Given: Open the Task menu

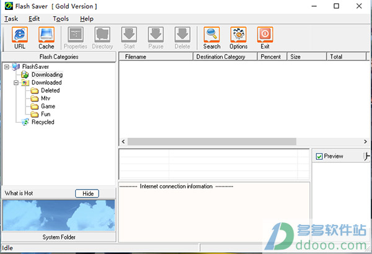Looking at the screenshot, I should (11, 19).
